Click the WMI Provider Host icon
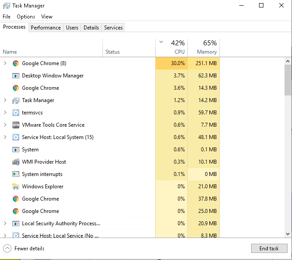Screen dimensions: 292x260 pyautogui.click(x=16, y=162)
